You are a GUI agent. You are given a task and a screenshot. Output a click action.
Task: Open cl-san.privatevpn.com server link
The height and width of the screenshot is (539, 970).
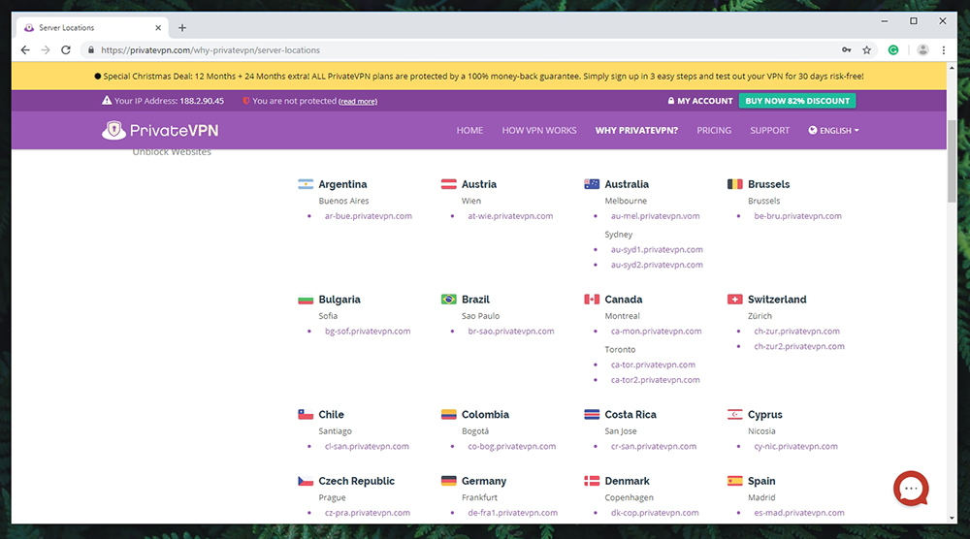pyautogui.click(x=367, y=446)
